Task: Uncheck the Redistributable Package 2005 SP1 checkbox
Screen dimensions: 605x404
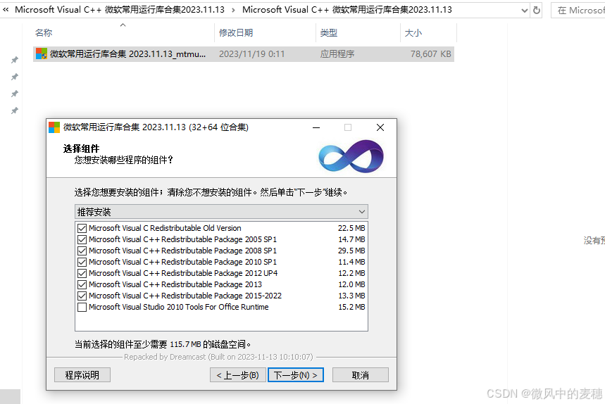Action: 82,239
